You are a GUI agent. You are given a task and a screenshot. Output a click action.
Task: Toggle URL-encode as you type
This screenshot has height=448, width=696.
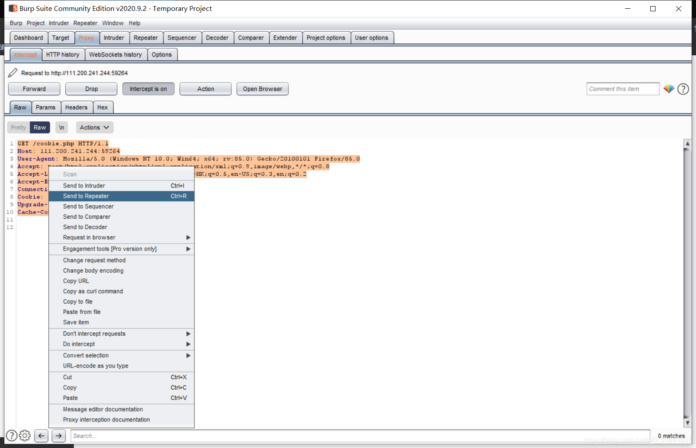click(x=121, y=366)
